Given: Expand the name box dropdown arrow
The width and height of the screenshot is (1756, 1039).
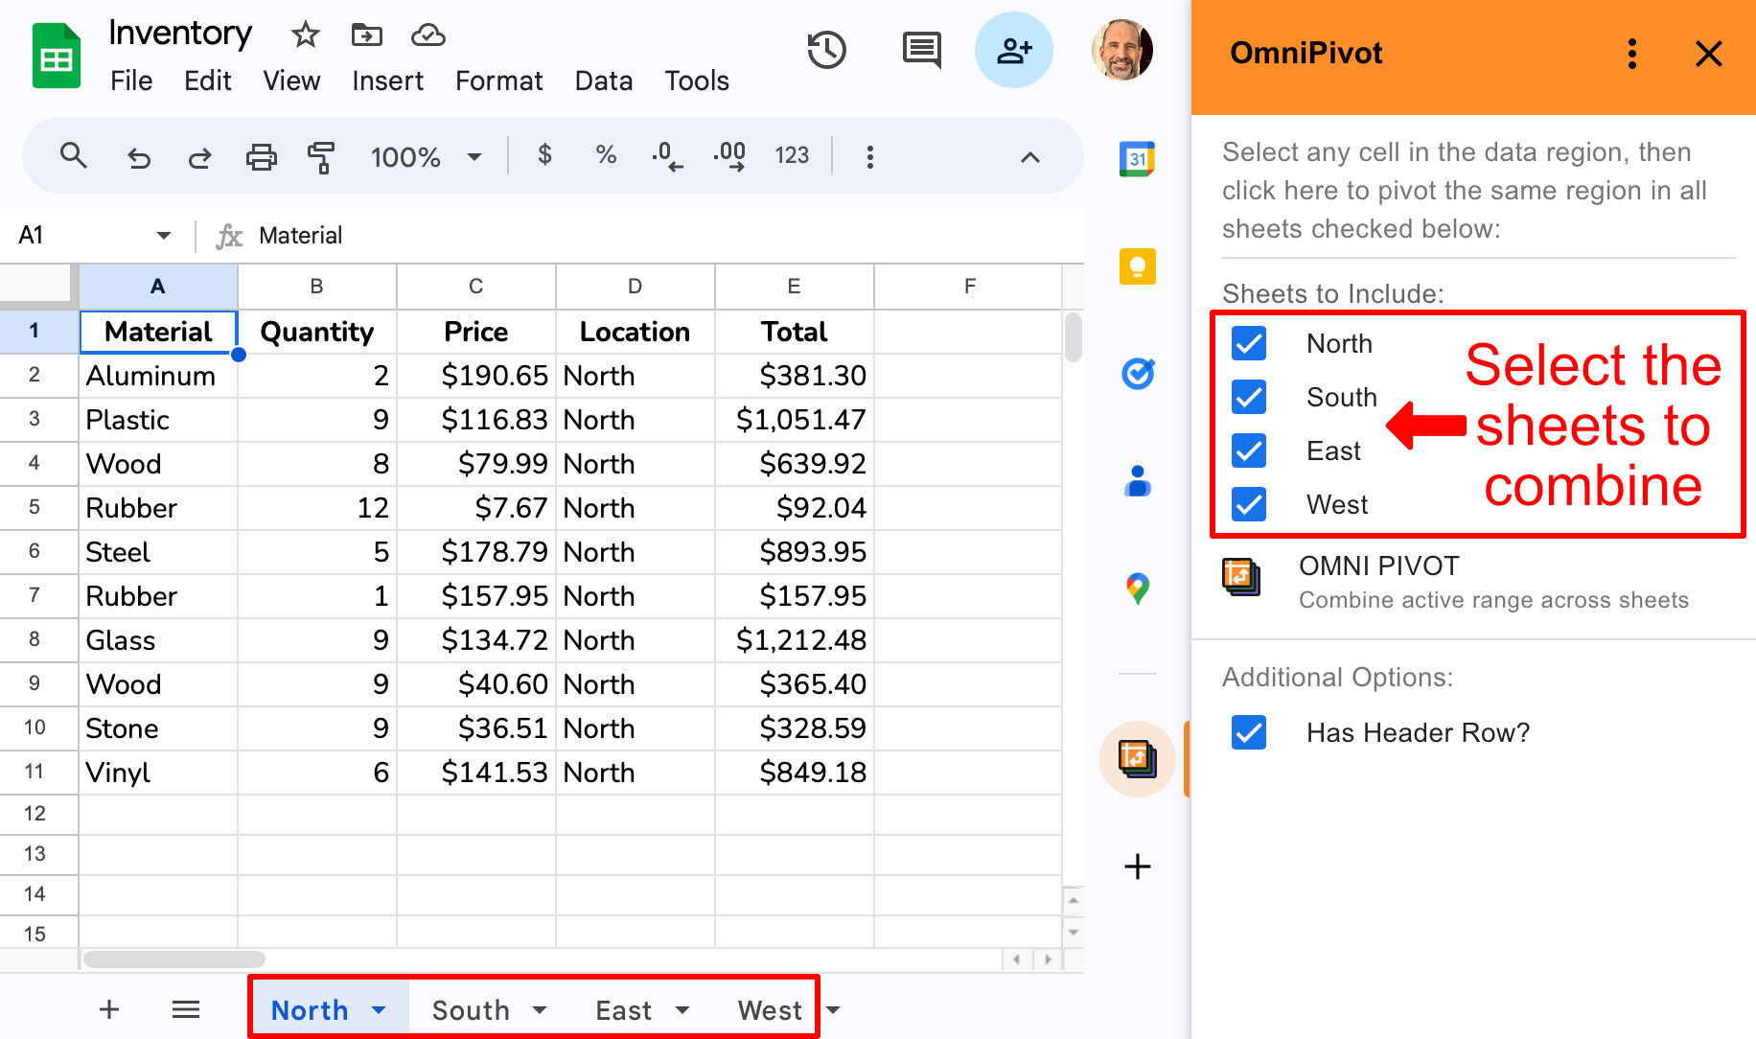Looking at the screenshot, I should [x=164, y=236].
